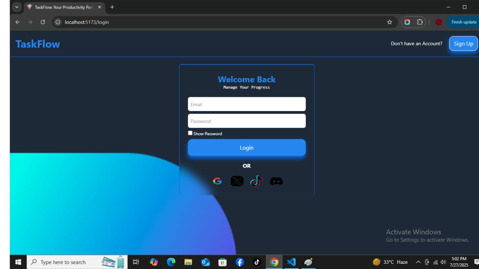The image size is (479, 269).
Task: Sign in using X (Twitter)
Action: [x=237, y=181]
